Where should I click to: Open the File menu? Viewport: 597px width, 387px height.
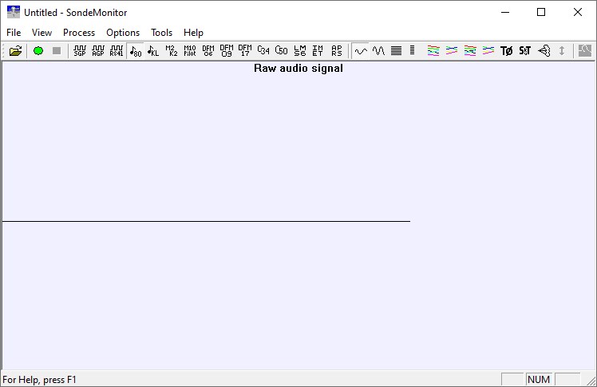tap(14, 33)
